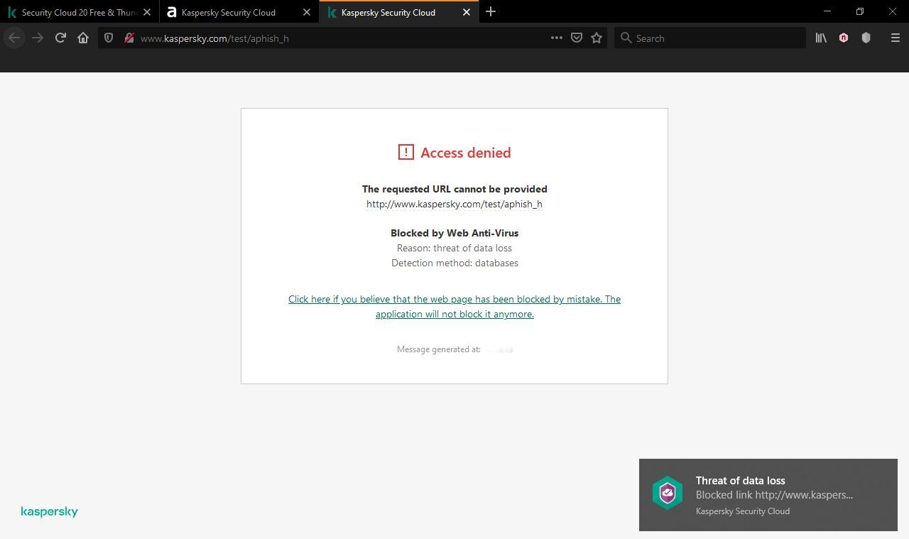
Task: Go to the Firefox home page
Action: 83,38
